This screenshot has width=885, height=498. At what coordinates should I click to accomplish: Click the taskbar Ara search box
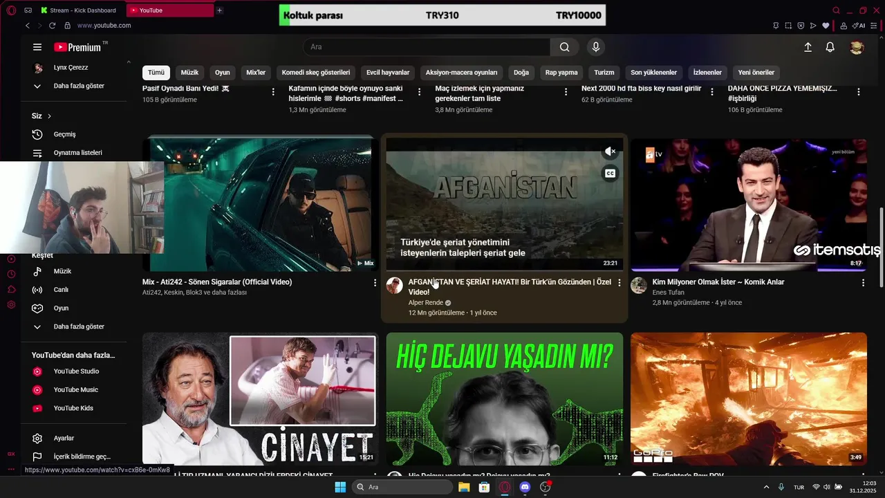tap(403, 488)
